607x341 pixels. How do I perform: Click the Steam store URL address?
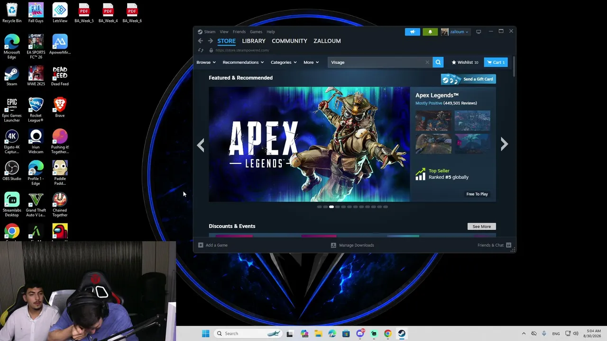coord(242,50)
